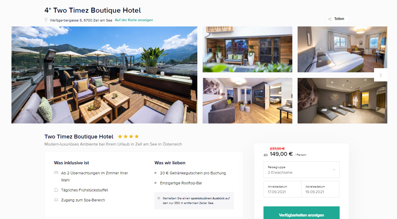The image size is (397, 219).
Task: Click the coffee cup icon by Frühstücksbuffet
Action: point(56,190)
